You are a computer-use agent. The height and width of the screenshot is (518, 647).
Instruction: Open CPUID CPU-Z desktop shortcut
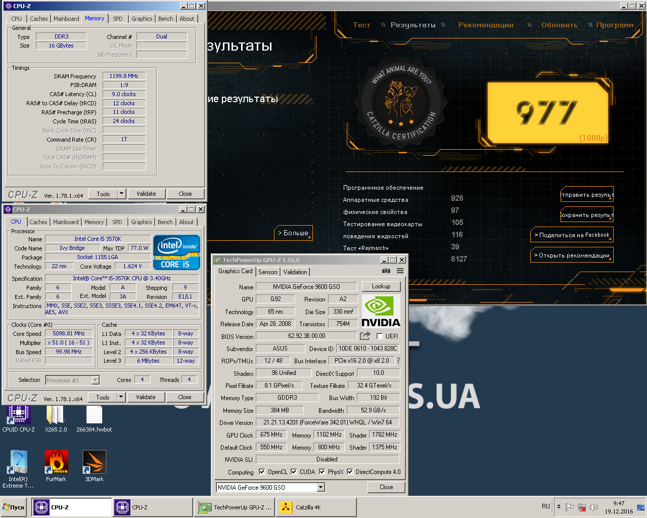point(19,419)
